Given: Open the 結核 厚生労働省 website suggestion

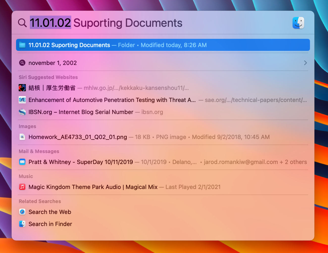Looking at the screenshot, I should 163,88.
